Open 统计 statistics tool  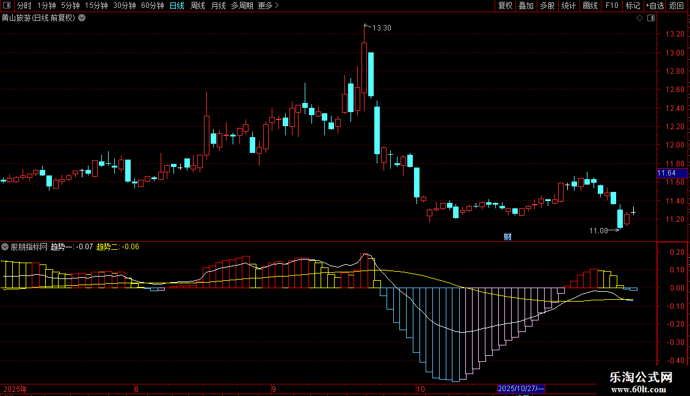point(568,5)
